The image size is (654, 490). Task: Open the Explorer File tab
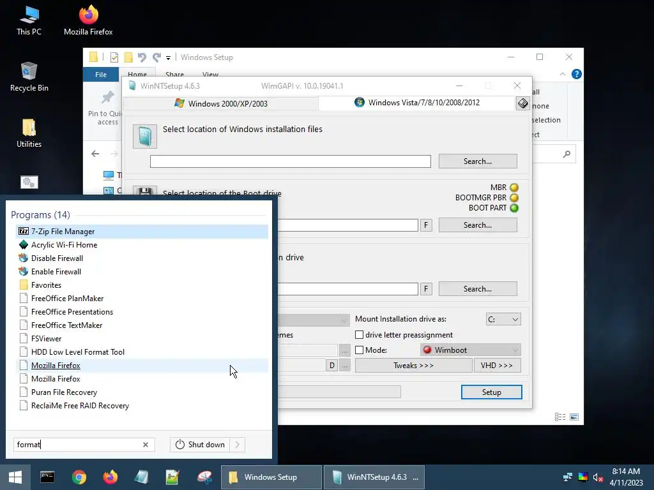click(101, 75)
